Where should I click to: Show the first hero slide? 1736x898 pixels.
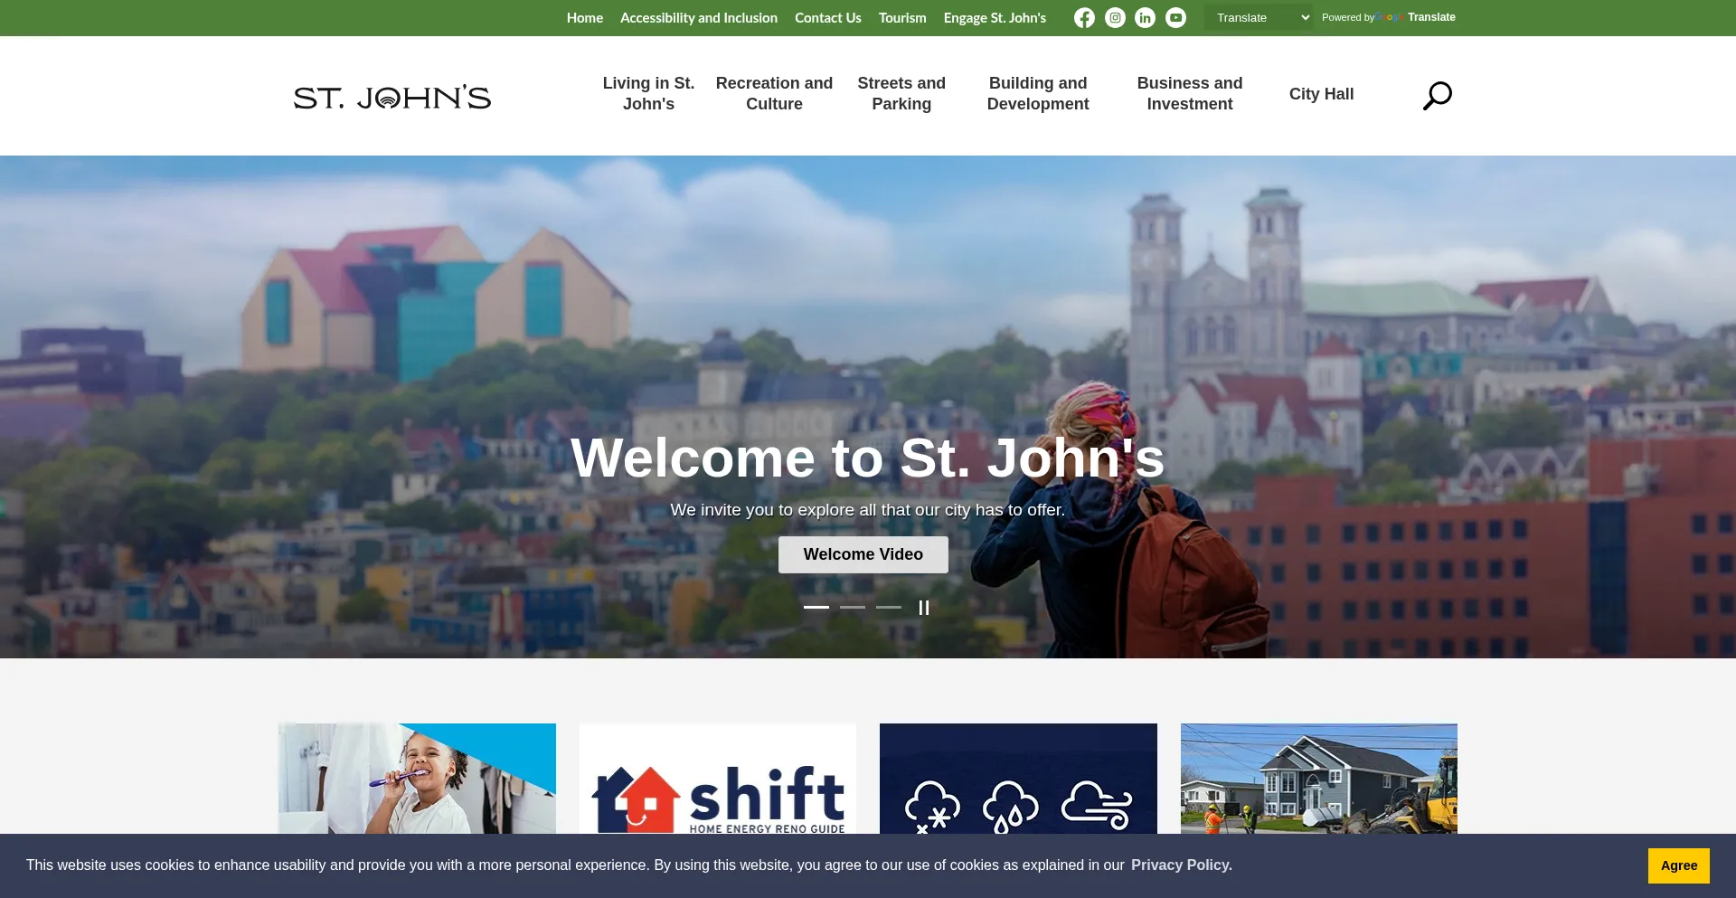pyautogui.click(x=816, y=607)
